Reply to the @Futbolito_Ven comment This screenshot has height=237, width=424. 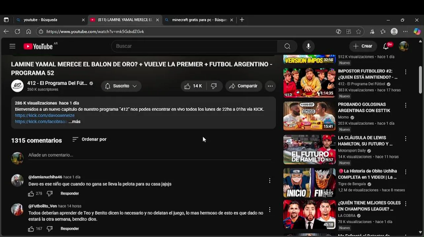point(70,229)
